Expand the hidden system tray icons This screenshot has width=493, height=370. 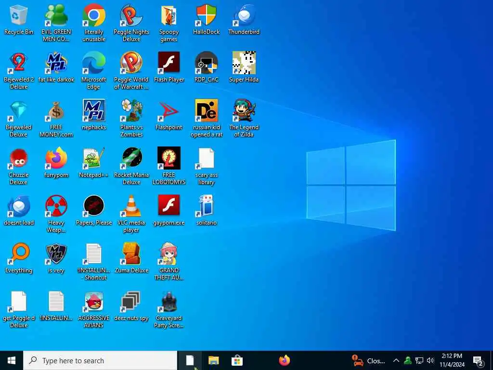point(396,360)
